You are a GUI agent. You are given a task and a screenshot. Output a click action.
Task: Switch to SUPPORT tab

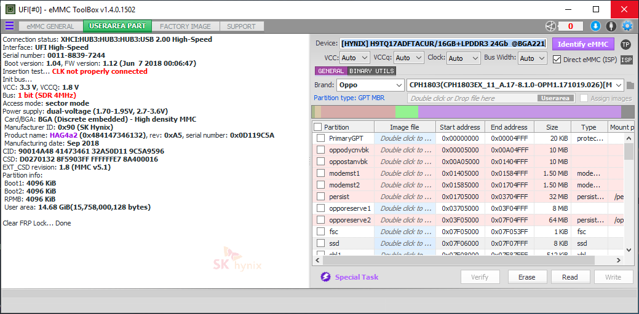pos(241,26)
